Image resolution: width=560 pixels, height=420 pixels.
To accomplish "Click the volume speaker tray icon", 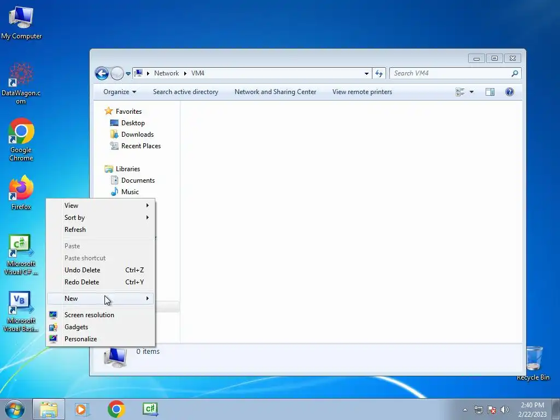I will (x=505, y=410).
